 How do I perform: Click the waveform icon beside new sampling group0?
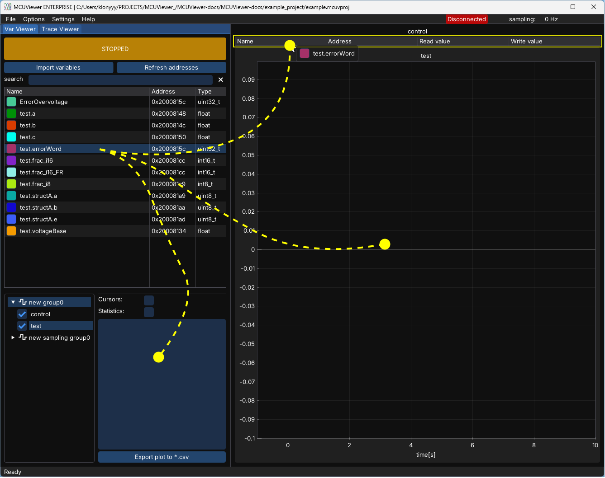[x=23, y=337]
